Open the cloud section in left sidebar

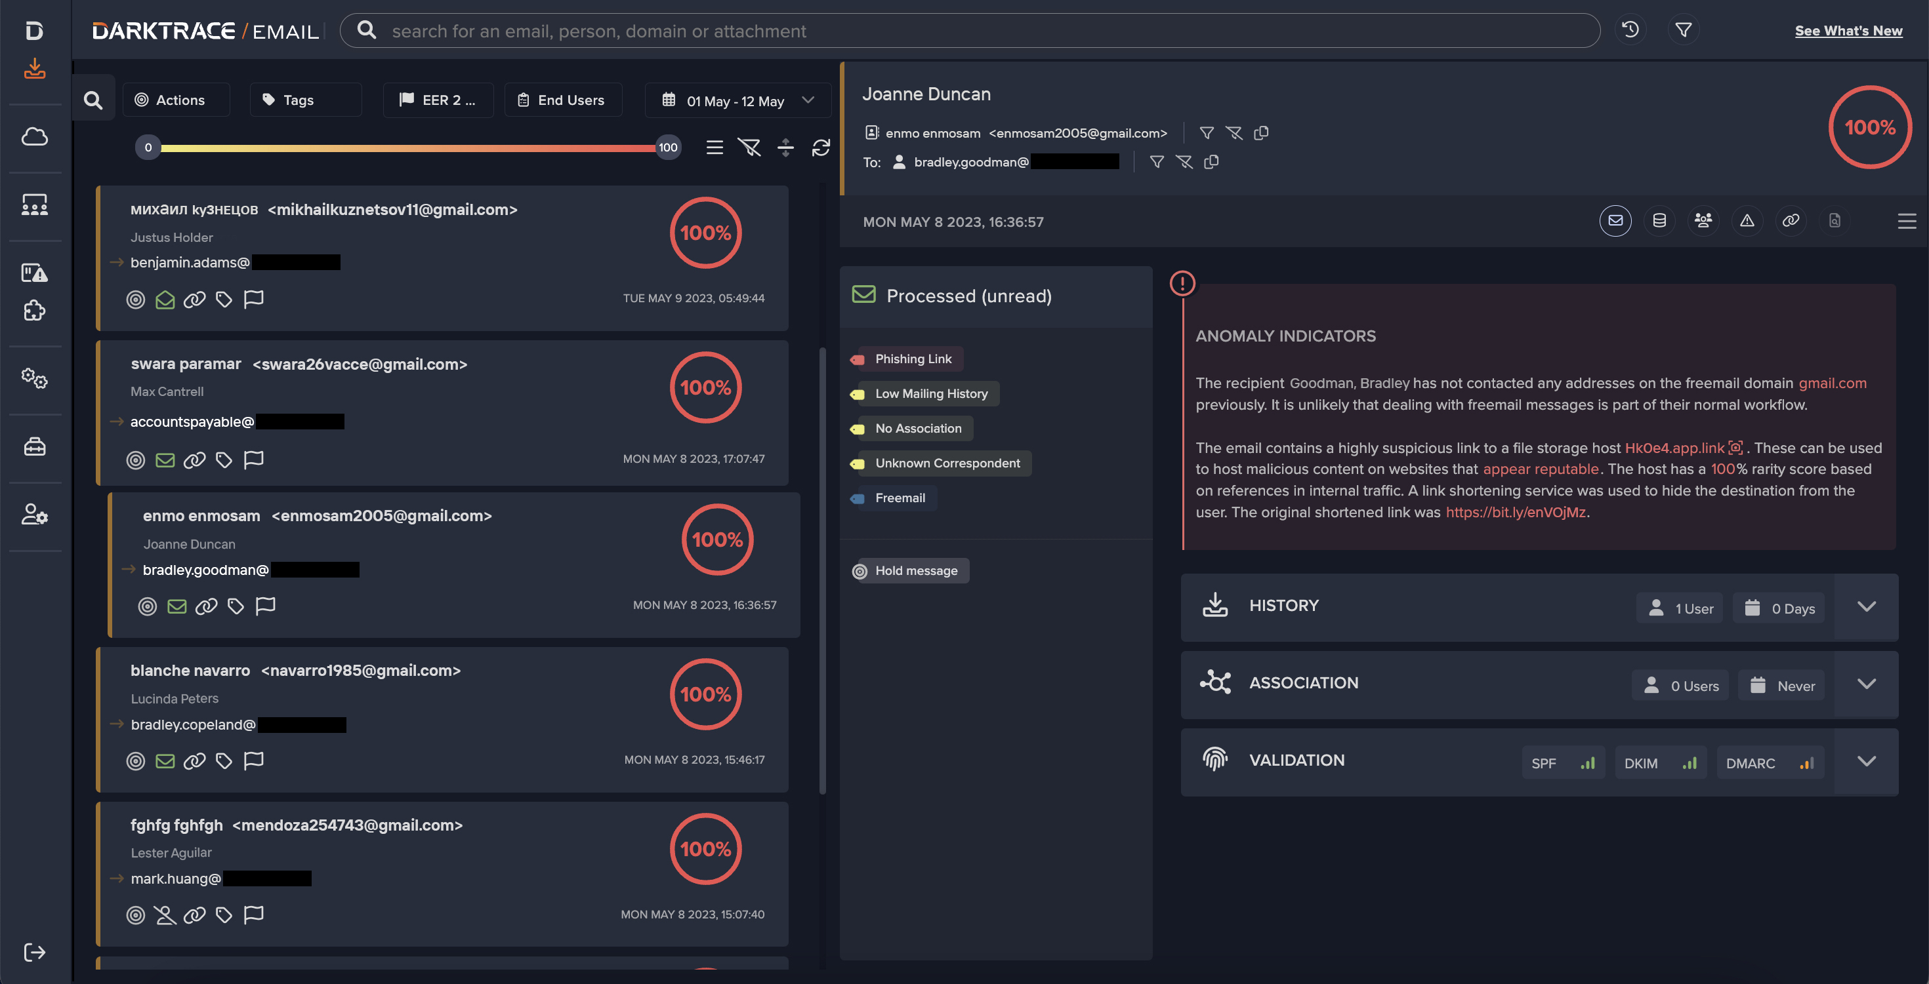34,137
